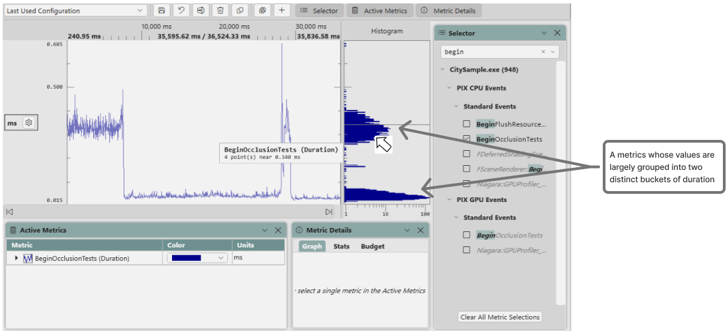Screen dimensions: 727x331
Task: Check BeginOcclusionTests under PIX GPU Events
Action: coord(467,235)
